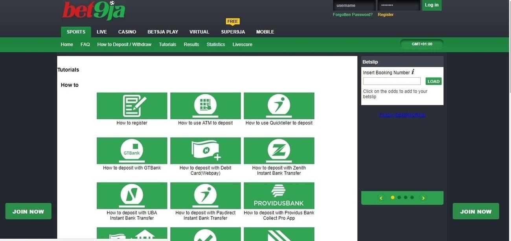Click the Zenith Instant Bank Transfer icon
The image size is (511, 241).
pyautogui.click(x=279, y=150)
